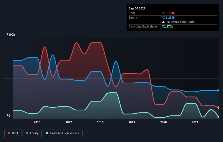Viewport: 223px width, 142px height.
Task: Click the red Debt endpoint marker
Action: 218,108
